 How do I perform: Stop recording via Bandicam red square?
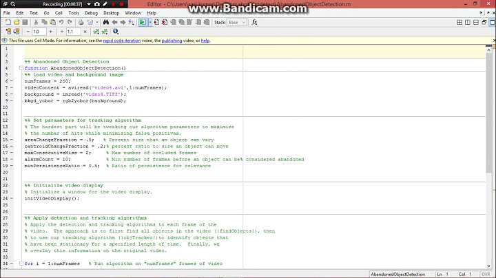click(121, 4)
